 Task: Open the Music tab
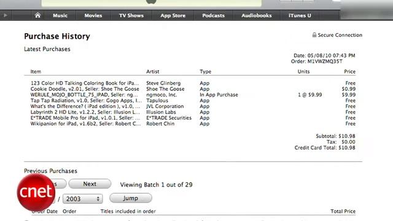60,15
